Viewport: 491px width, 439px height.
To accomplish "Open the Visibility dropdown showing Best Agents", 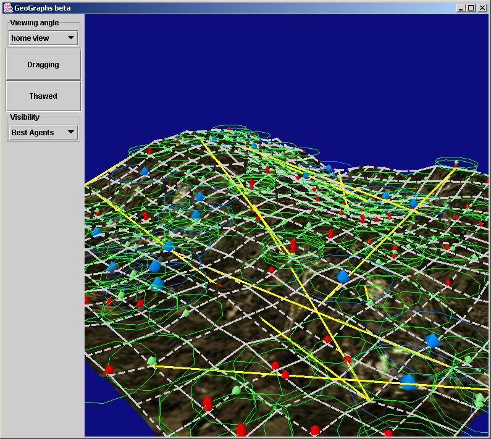I will (43, 133).
